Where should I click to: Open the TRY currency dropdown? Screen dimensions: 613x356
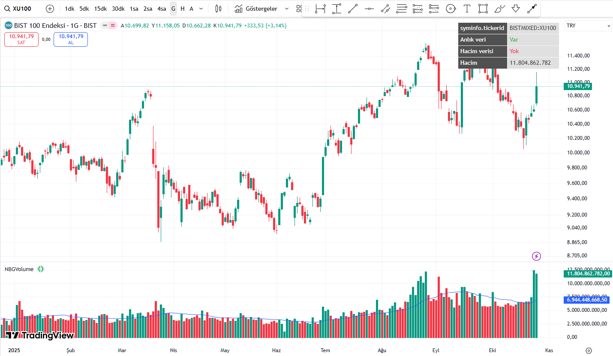tap(589, 26)
